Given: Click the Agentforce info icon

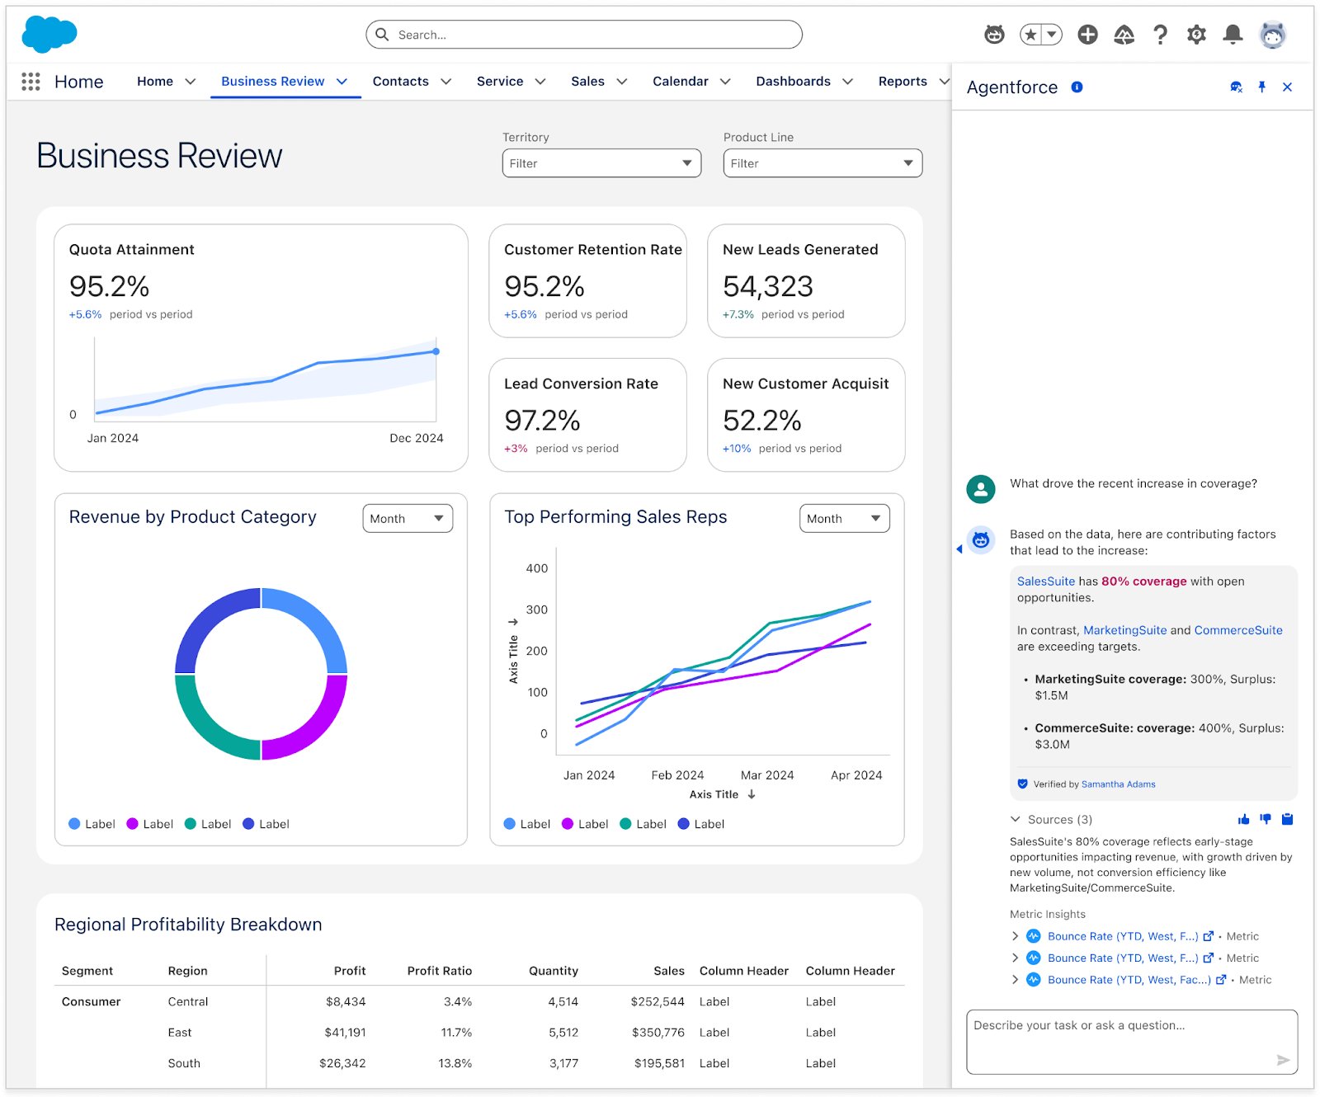Looking at the screenshot, I should click(1077, 87).
